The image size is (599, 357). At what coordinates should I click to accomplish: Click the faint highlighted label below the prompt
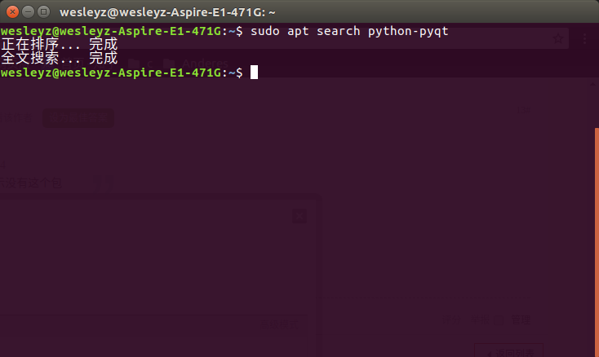[78, 118]
